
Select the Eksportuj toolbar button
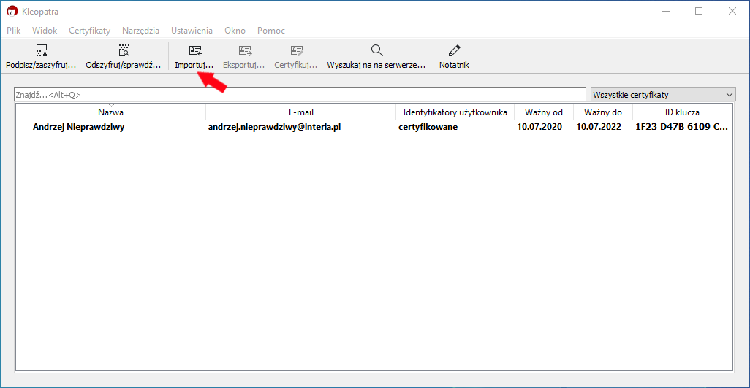click(x=244, y=56)
